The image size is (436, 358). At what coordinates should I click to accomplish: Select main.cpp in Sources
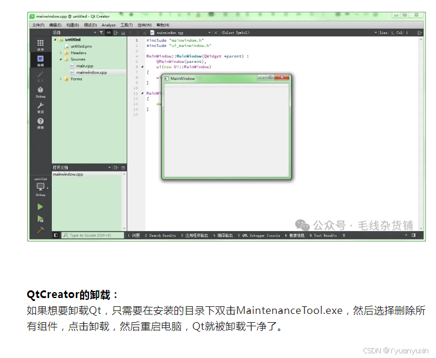84,66
